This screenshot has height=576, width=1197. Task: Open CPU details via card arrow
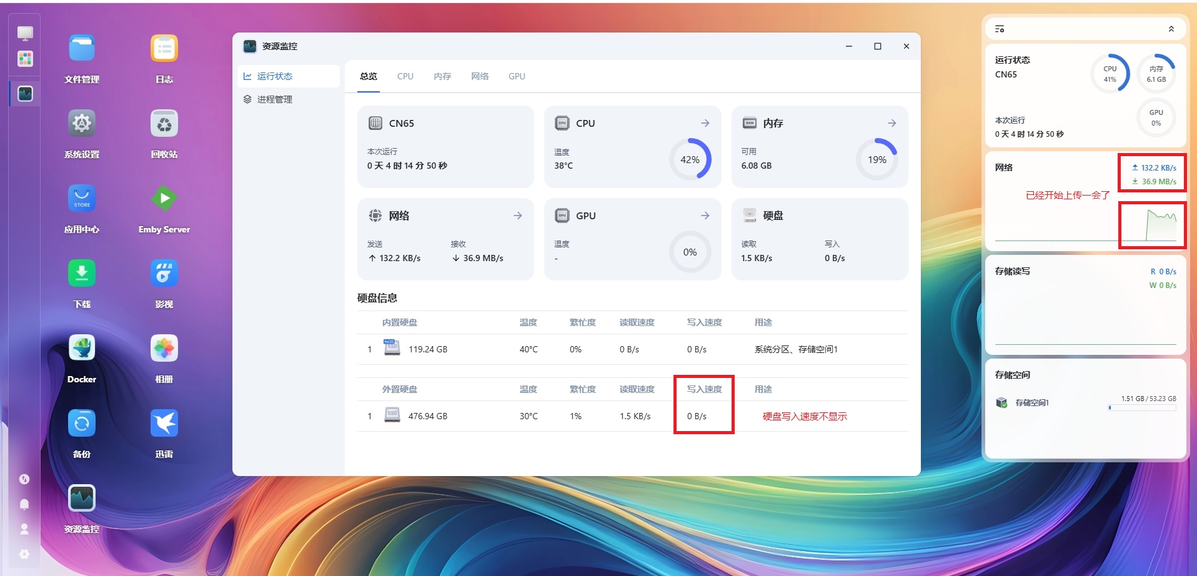click(x=705, y=123)
